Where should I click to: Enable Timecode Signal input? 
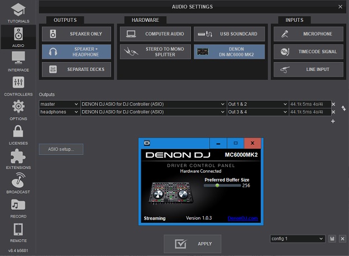308,51
